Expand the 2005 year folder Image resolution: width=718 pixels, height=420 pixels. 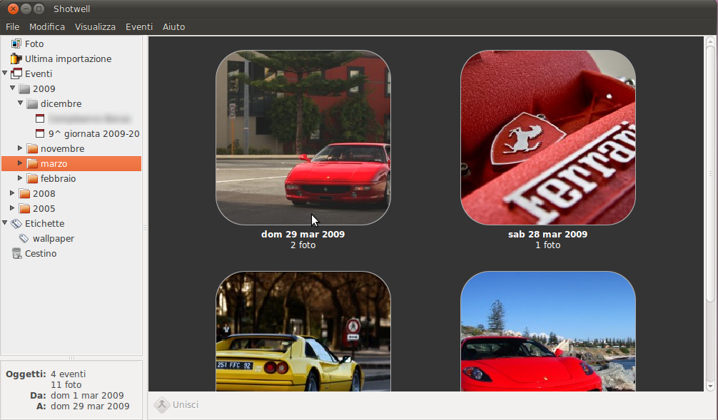12,208
